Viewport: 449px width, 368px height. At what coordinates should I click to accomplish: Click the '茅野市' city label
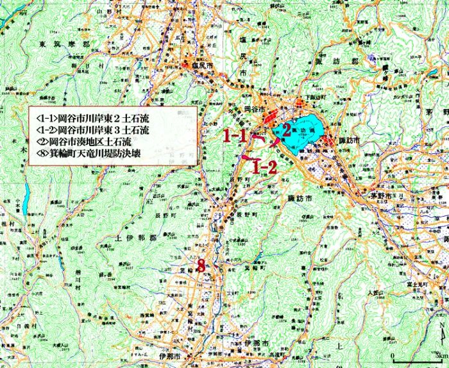pyautogui.click(x=381, y=197)
